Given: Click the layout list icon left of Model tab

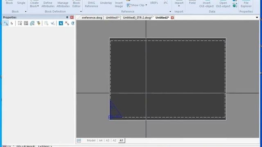Looking at the screenshot, I should 79,140.
